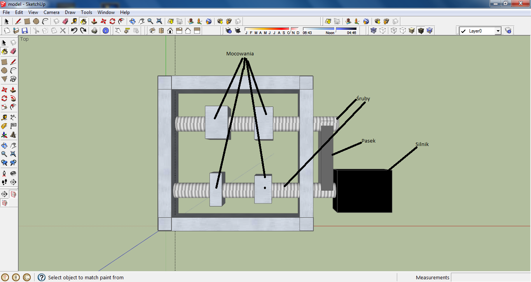This screenshot has width=531, height=282.
Task: Open Component Options icon
Action: [x=127, y=30]
